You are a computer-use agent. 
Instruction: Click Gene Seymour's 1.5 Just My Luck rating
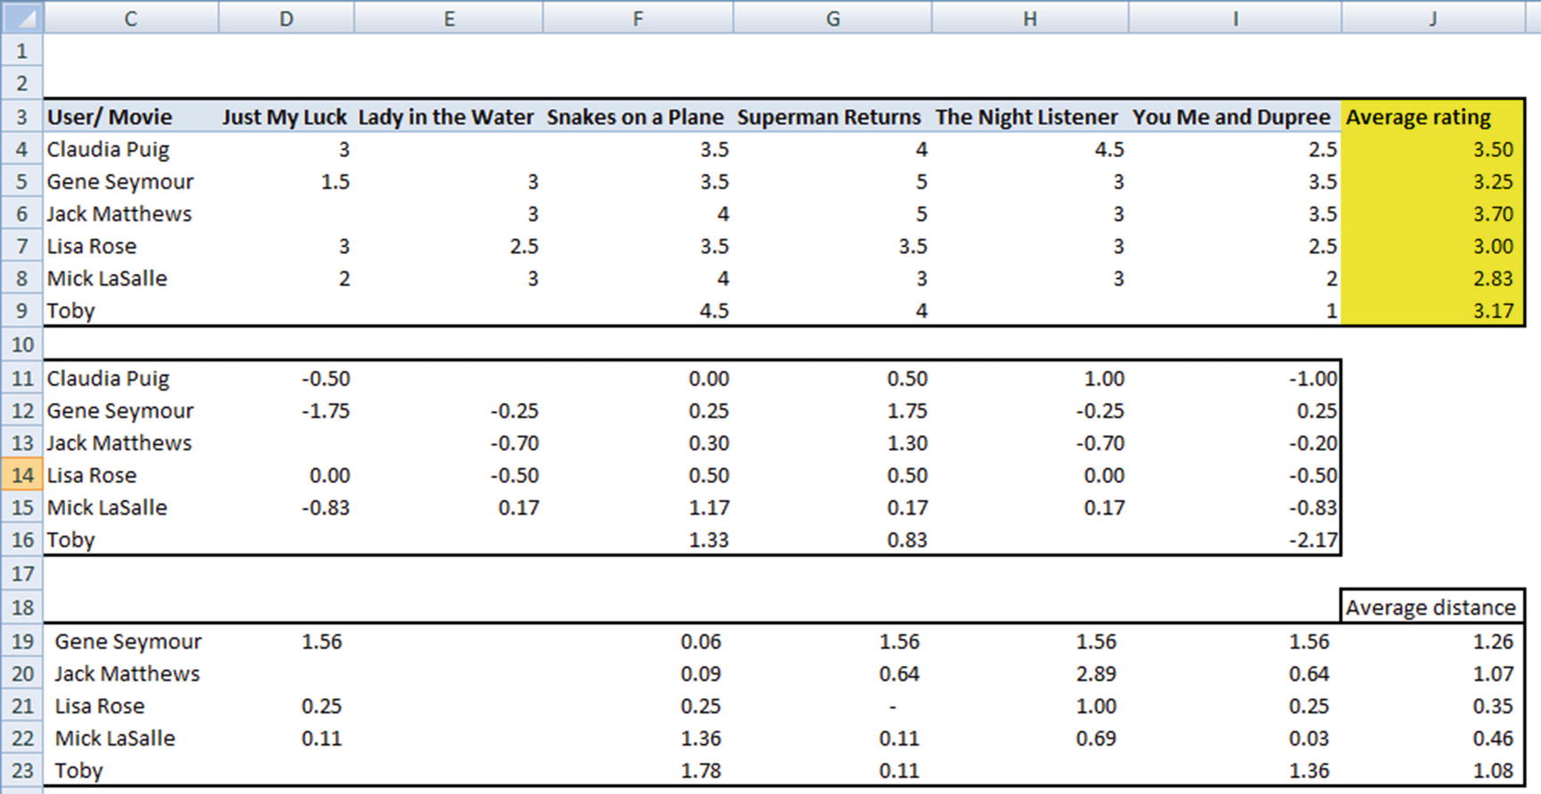point(335,181)
